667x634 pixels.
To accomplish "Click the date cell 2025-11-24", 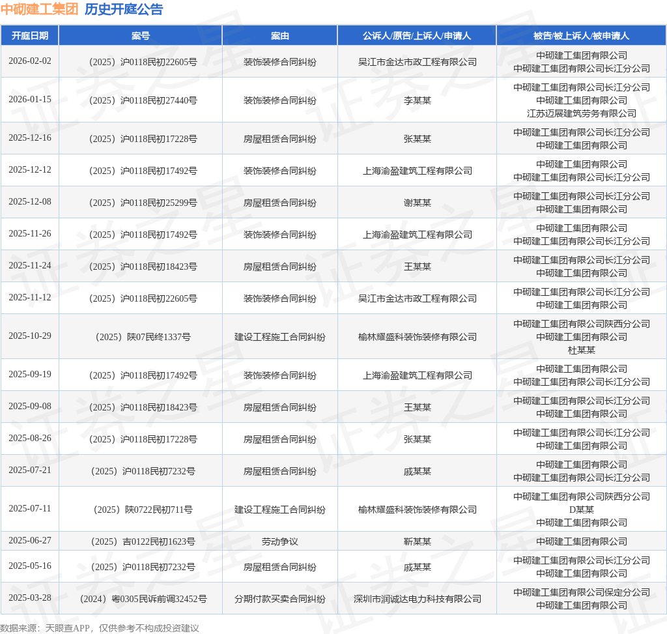I will point(30,265).
